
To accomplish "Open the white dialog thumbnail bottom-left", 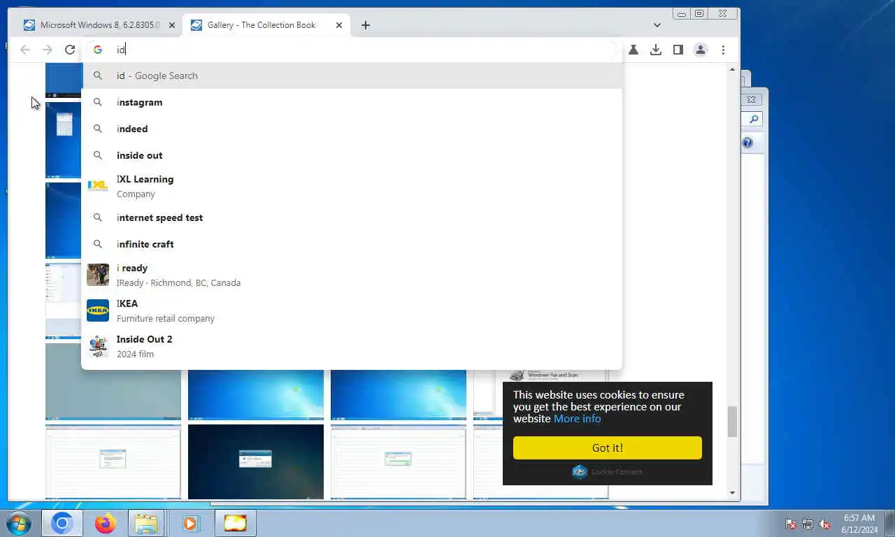I will [x=113, y=461].
